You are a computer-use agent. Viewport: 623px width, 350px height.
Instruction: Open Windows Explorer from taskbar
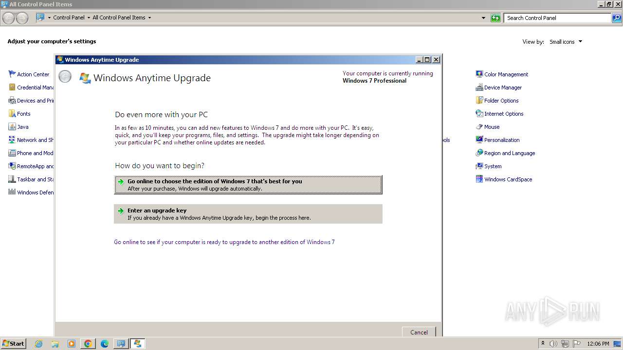pyautogui.click(x=55, y=344)
